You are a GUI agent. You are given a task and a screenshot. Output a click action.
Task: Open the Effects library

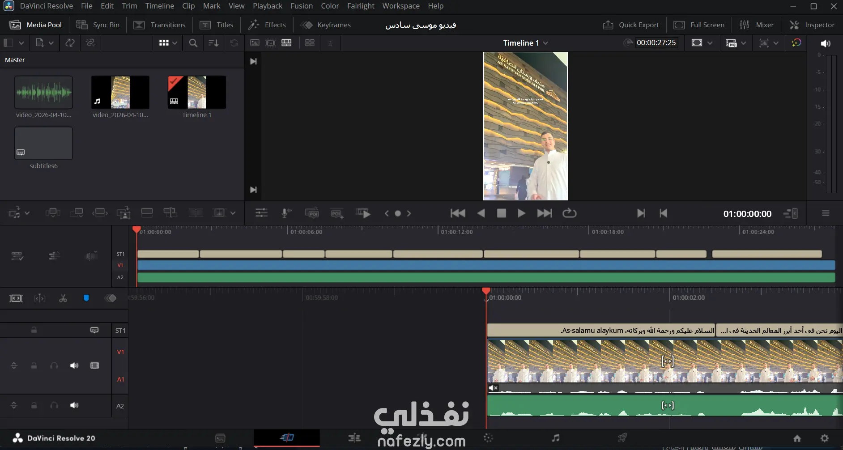click(x=267, y=25)
